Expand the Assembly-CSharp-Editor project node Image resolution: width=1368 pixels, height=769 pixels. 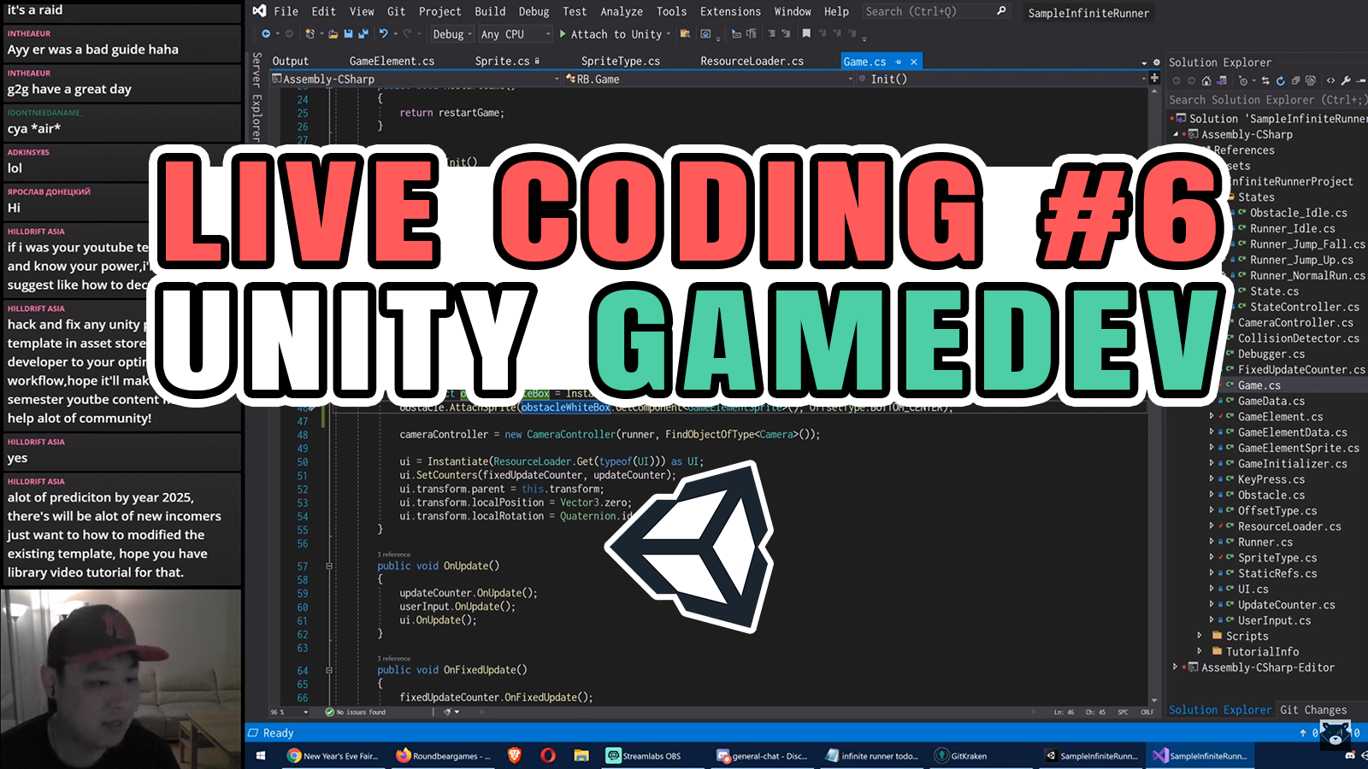click(1176, 667)
